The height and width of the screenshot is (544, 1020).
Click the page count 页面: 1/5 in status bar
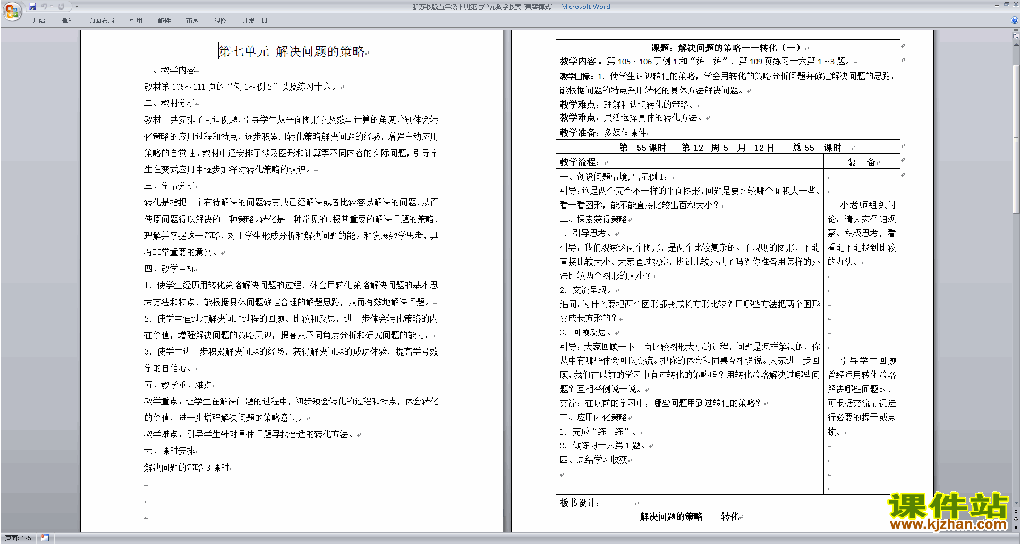18,538
